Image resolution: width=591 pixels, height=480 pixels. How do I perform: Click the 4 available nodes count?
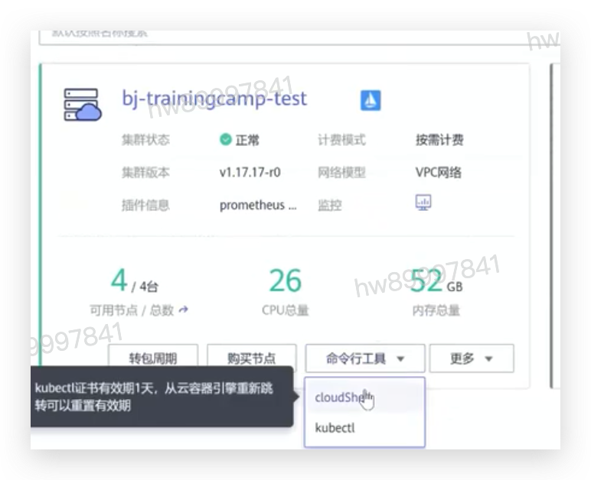119,281
